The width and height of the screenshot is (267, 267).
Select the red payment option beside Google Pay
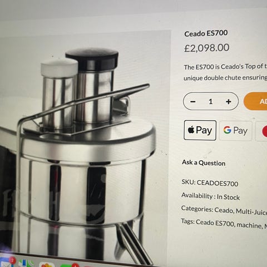(x=261, y=131)
